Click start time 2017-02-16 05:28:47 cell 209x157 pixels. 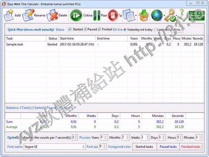tap(77, 44)
